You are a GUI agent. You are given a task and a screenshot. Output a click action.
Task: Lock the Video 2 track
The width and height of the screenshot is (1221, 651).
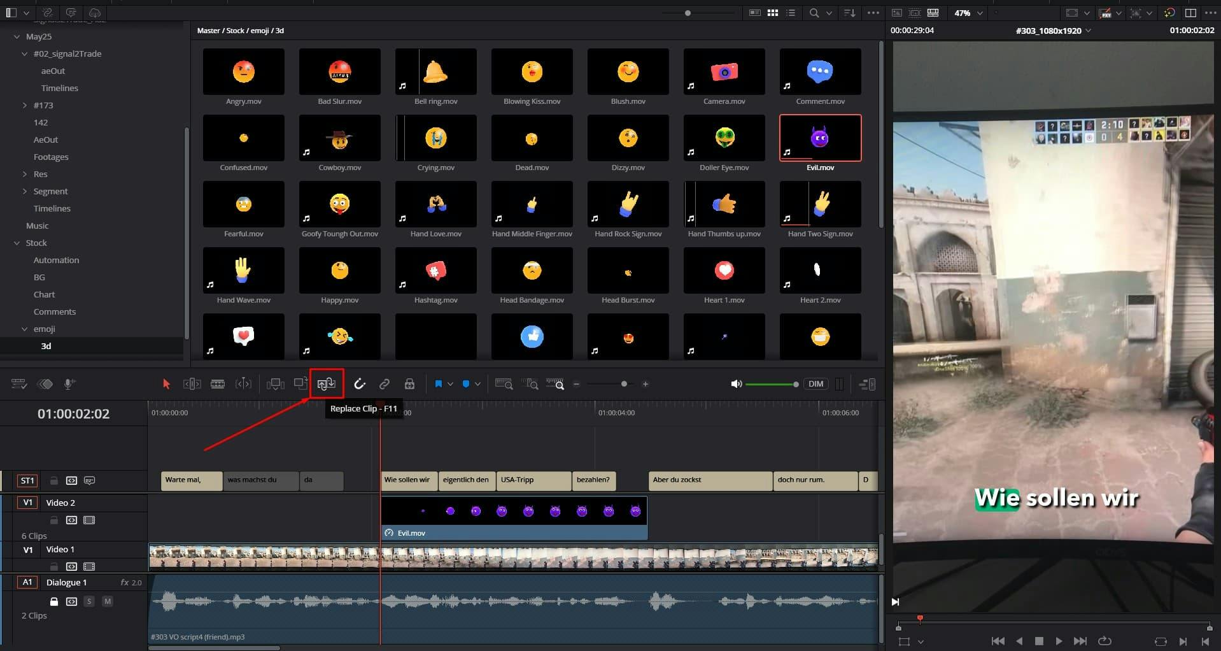point(54,520)
